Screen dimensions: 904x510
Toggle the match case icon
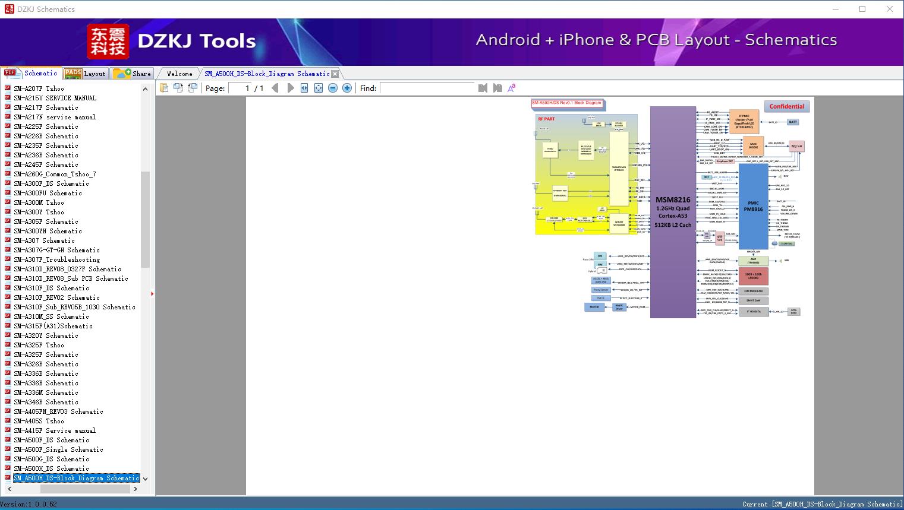(512, 88)
